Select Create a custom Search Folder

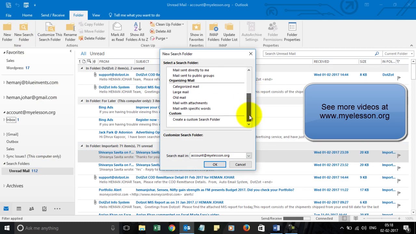196,120
